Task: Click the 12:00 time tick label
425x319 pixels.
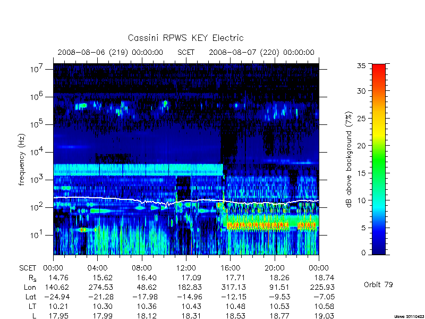Action: click(186, 268)
